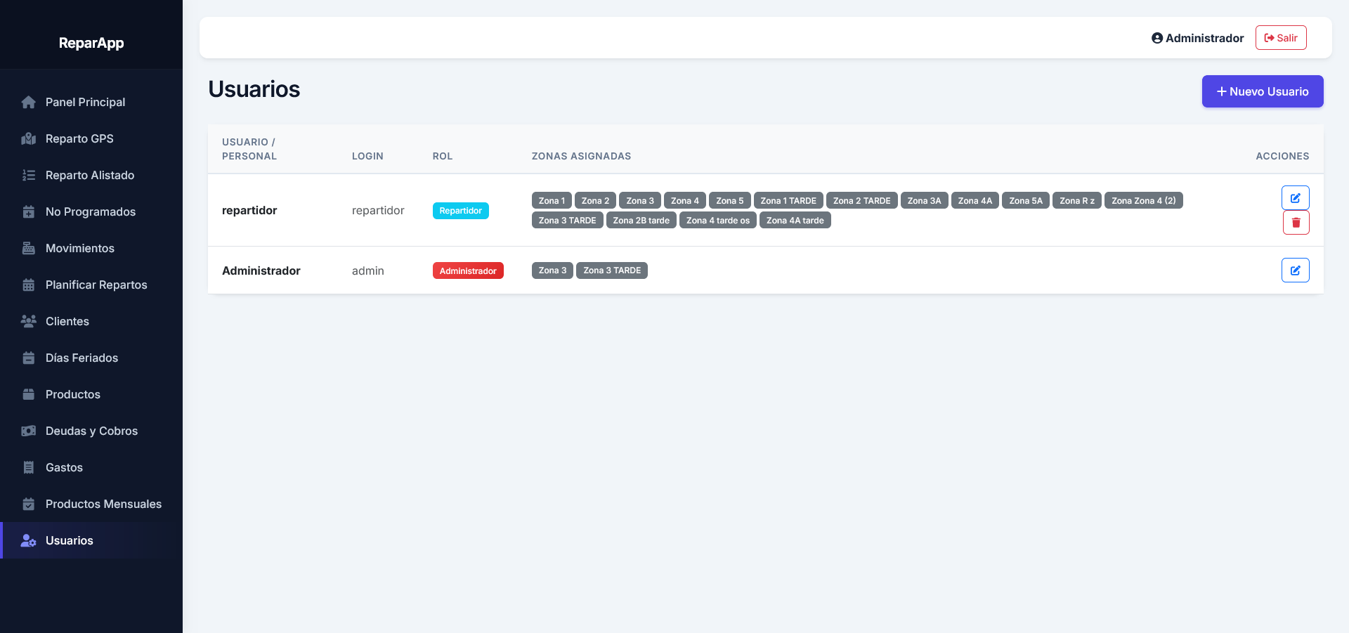1349x633 pixels.
Task: Click the No Programados calendar icon
Action: coord(28,211)
